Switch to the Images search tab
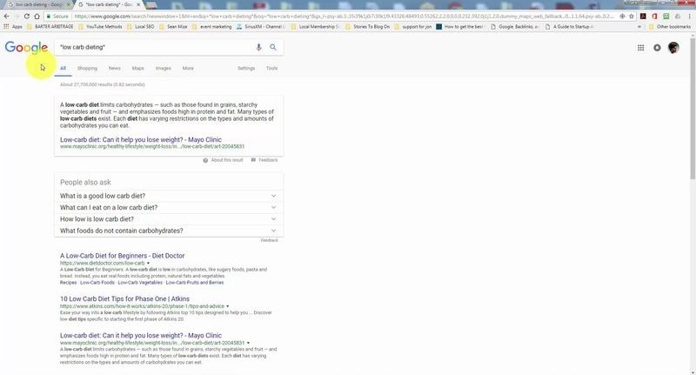696x375 pixels. 163,68
